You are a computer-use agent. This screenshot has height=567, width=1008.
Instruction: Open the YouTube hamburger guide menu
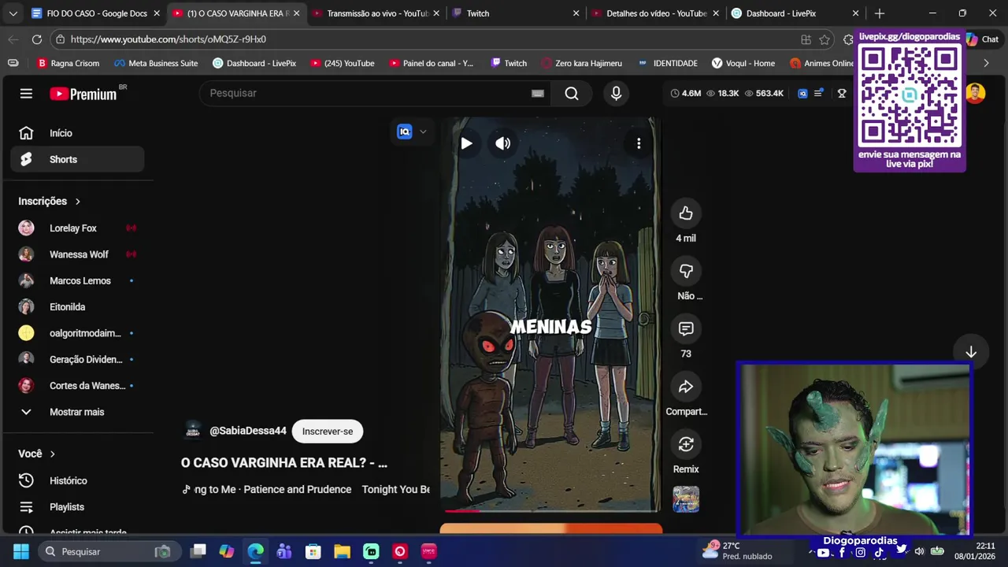(x=26, y=94)
